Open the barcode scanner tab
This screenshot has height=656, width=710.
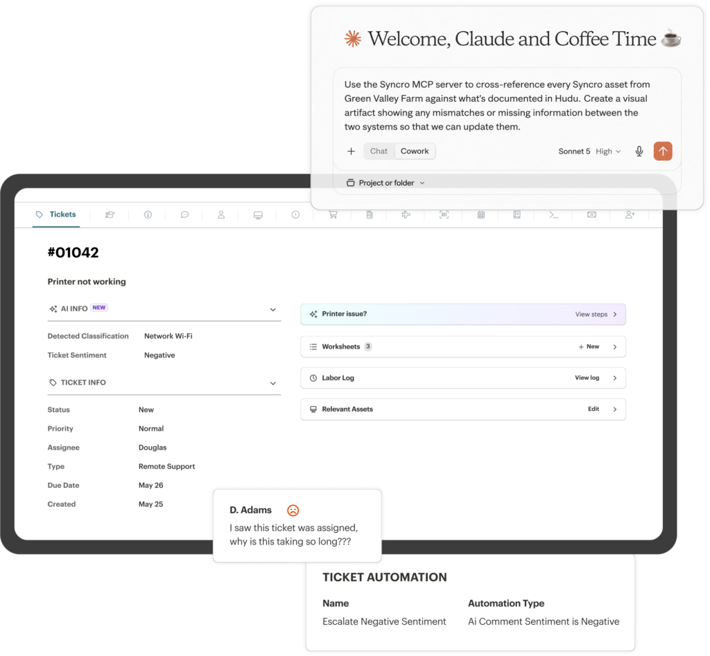(x=444, y=215)
